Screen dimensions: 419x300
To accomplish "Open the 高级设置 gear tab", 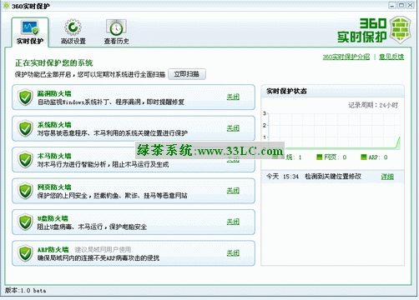I will (73, 32).
